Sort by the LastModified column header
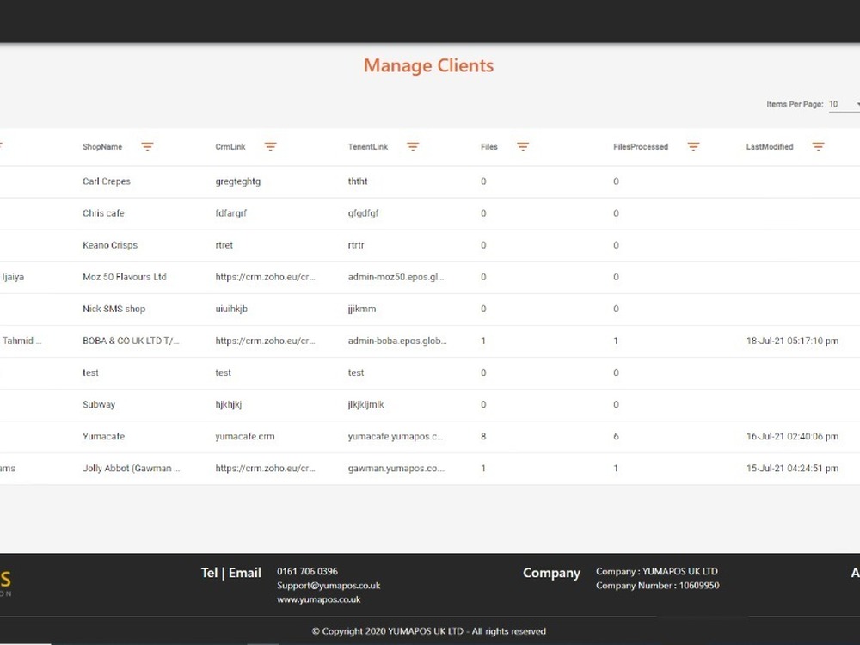This screenshot has height=645, width=860. coord(770,147)
